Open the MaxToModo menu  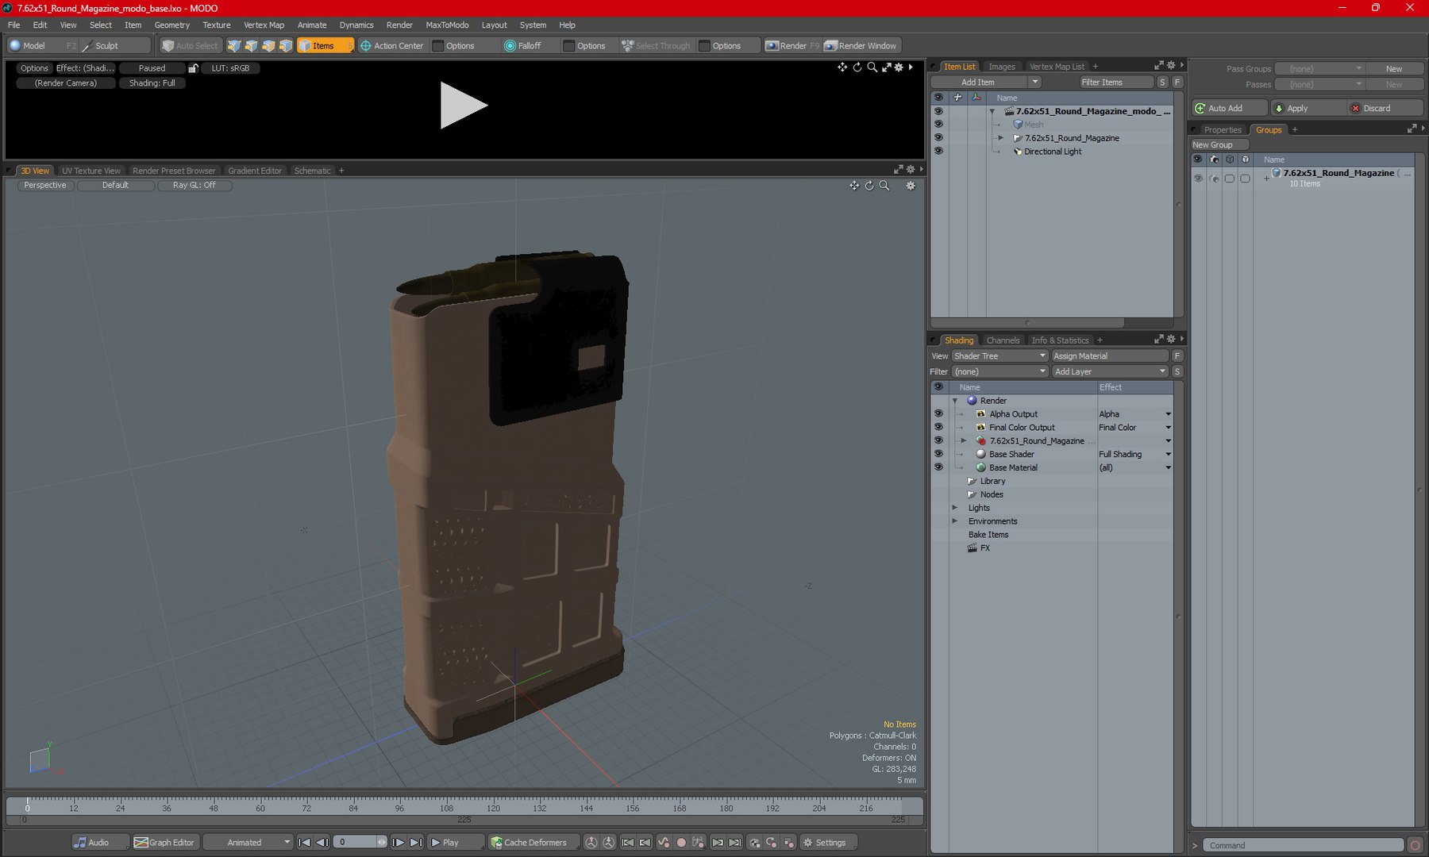tap(447, 25)
